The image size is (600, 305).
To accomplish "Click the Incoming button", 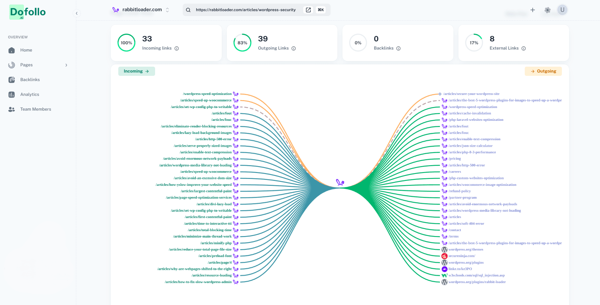I will pyautogui.click(x=136, y=71).
